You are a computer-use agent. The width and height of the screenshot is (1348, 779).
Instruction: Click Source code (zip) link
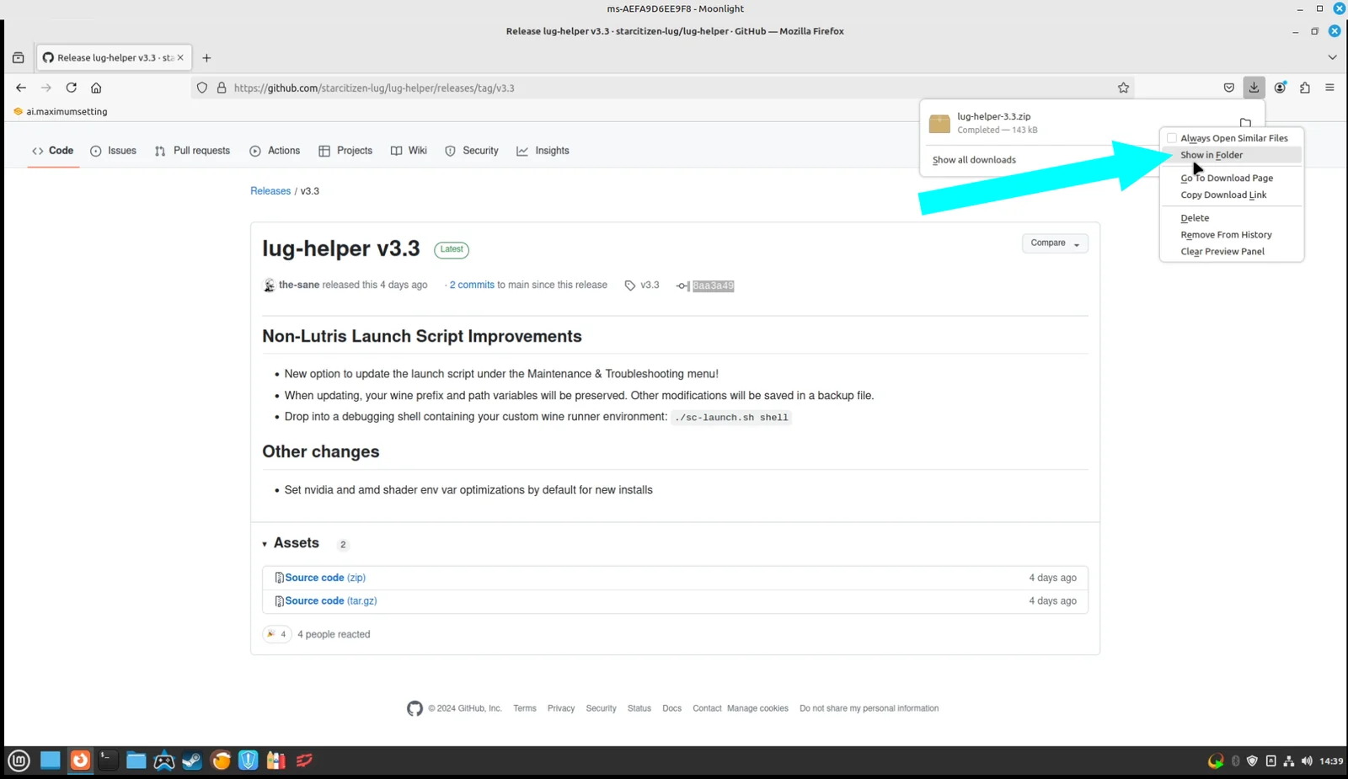pyautogui.click(x=325, y=578)
